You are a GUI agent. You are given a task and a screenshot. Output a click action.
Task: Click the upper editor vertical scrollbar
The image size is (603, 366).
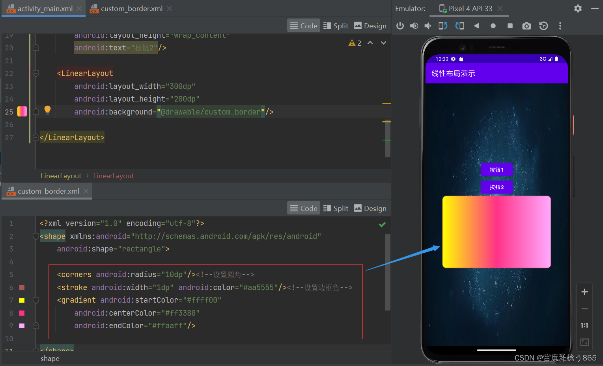pyautogui.click(x=388, y=138)
